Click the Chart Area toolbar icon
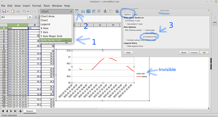The height and width of the screenshot is (117, 218). click(88, 11)
